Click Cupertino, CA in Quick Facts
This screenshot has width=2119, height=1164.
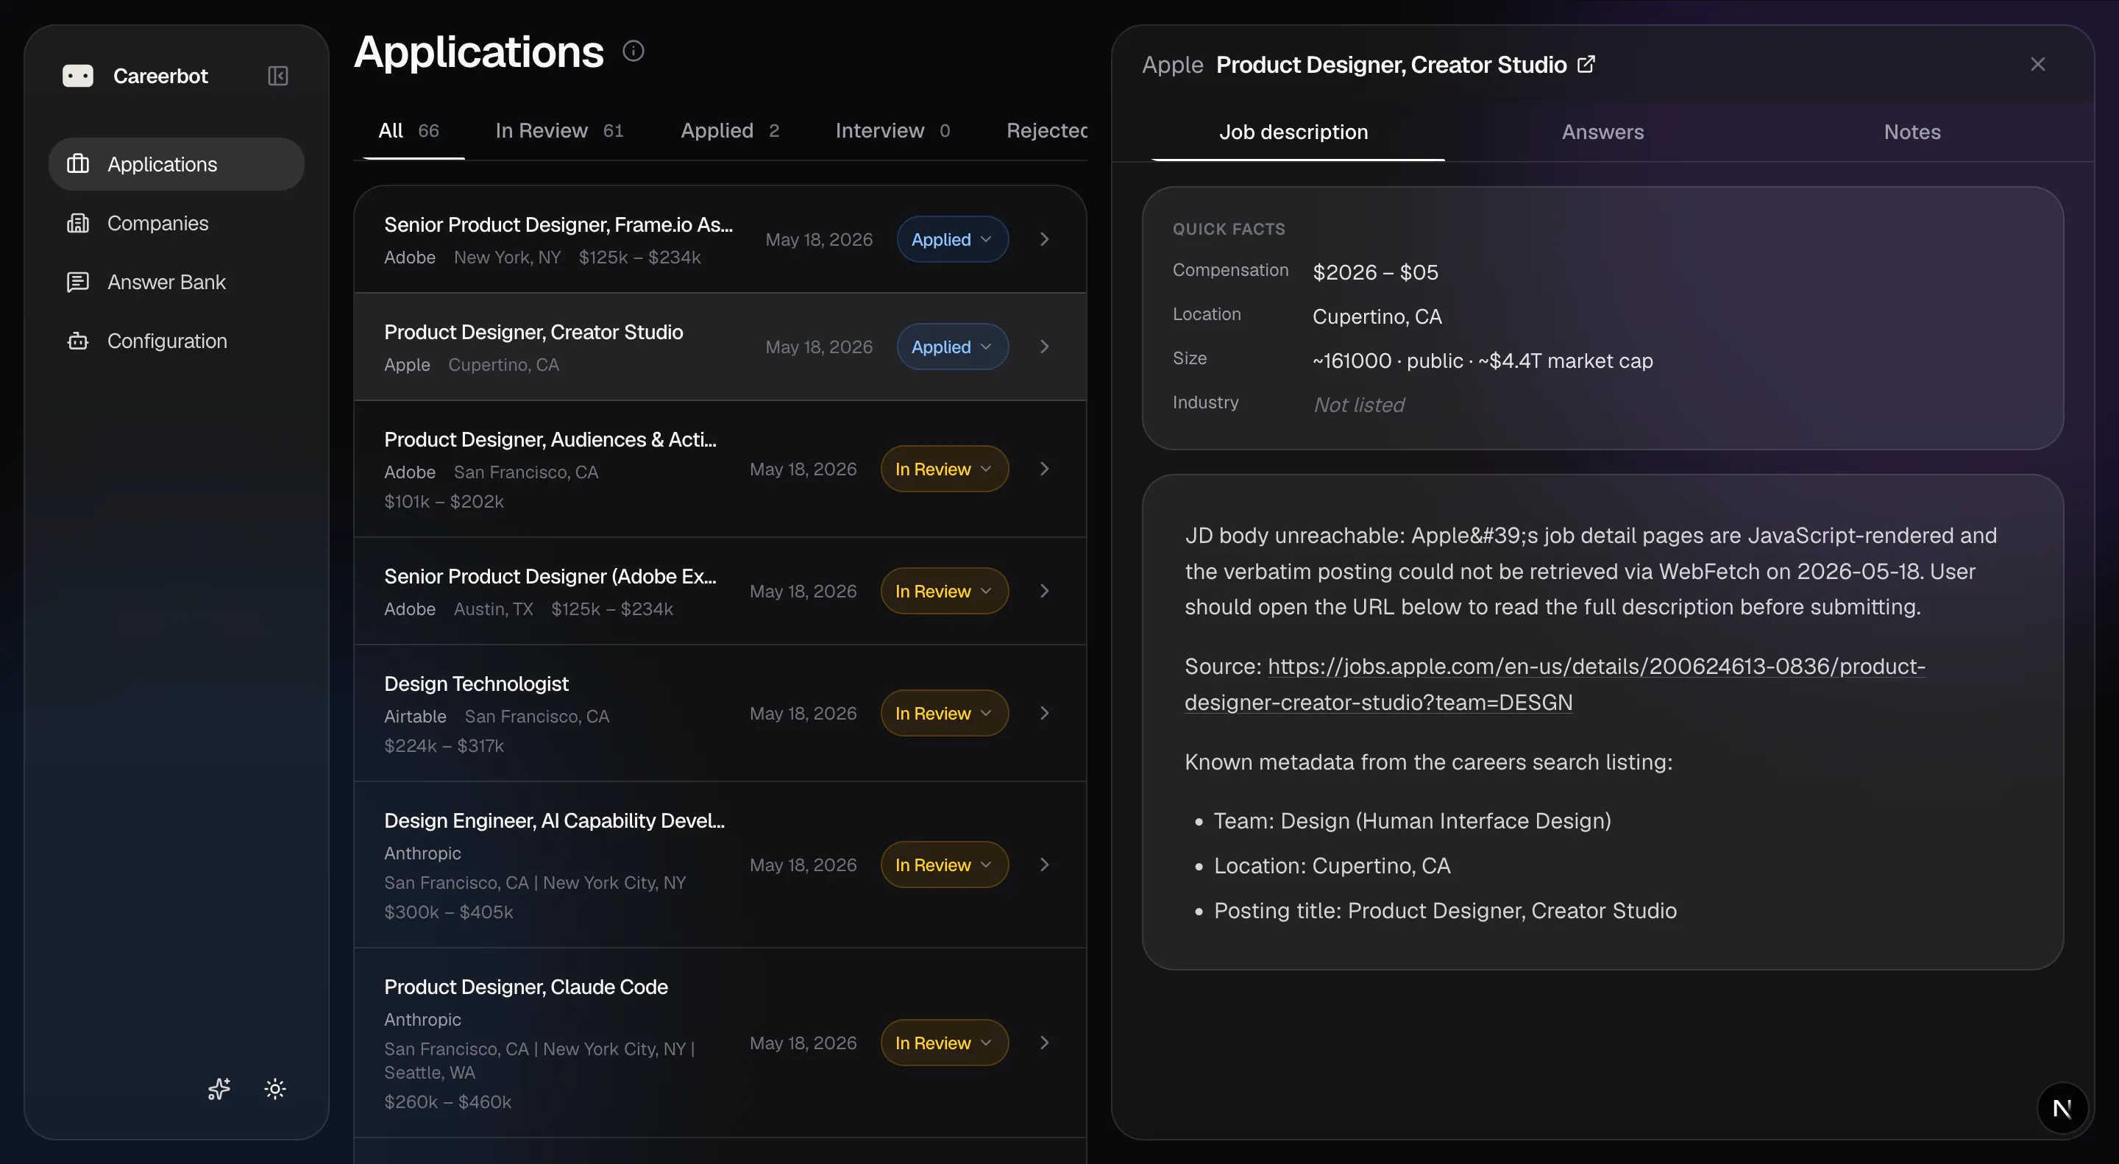tap(1376, 316)
